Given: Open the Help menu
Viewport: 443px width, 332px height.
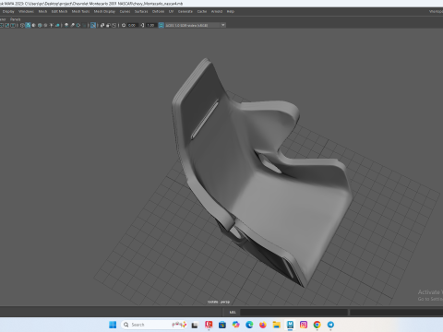Looking at the screenshot, I should (x=231, y=11).
